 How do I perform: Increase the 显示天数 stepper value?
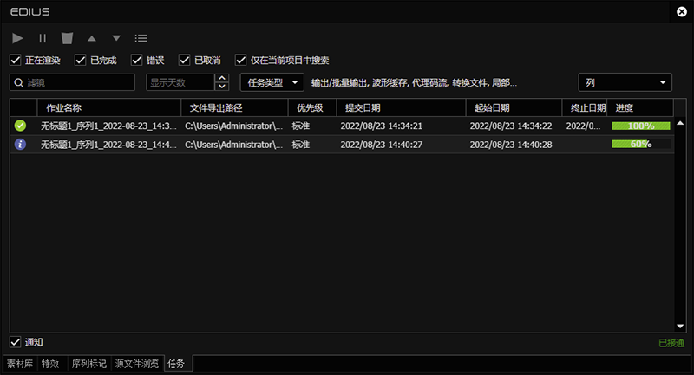(x=222, y=78)
